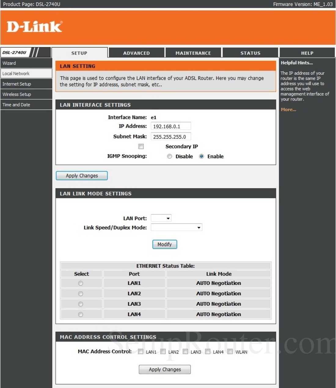Click the Modify button
Screen dimensions: 336x388
(x=165, y=244)
